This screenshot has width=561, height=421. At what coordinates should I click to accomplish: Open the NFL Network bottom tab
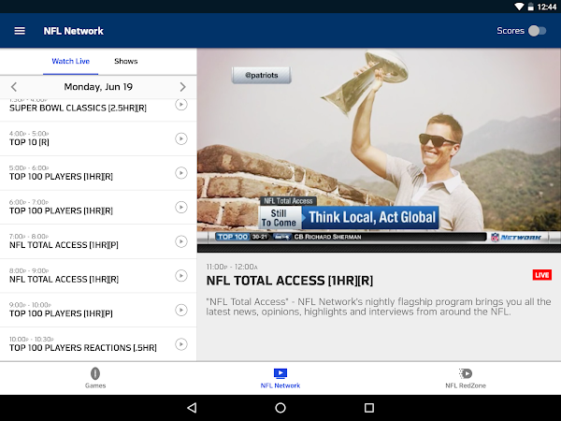coord(280,378)
